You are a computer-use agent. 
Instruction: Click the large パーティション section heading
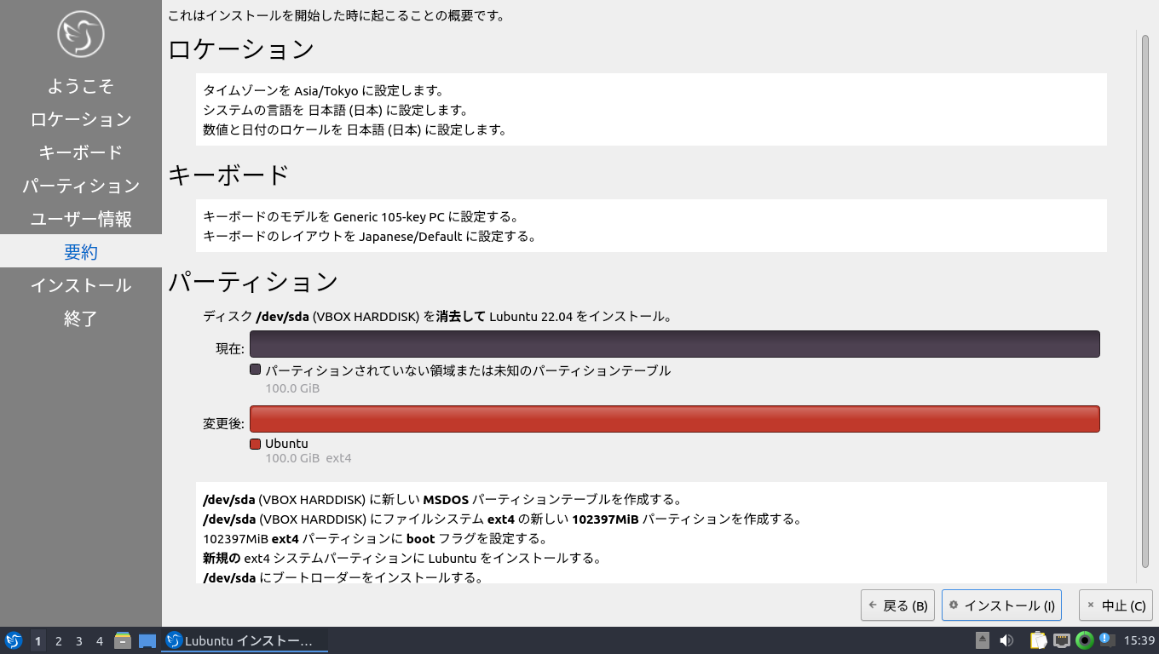253,281
